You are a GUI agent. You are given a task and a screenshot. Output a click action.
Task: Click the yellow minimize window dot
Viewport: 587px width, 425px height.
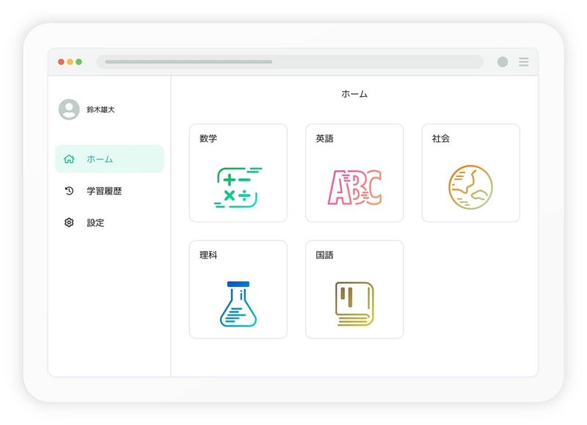[70, 62]
